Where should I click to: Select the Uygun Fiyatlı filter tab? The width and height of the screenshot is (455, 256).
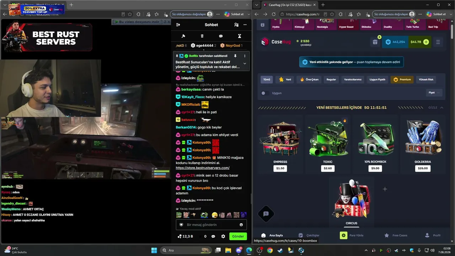(378, 80)
